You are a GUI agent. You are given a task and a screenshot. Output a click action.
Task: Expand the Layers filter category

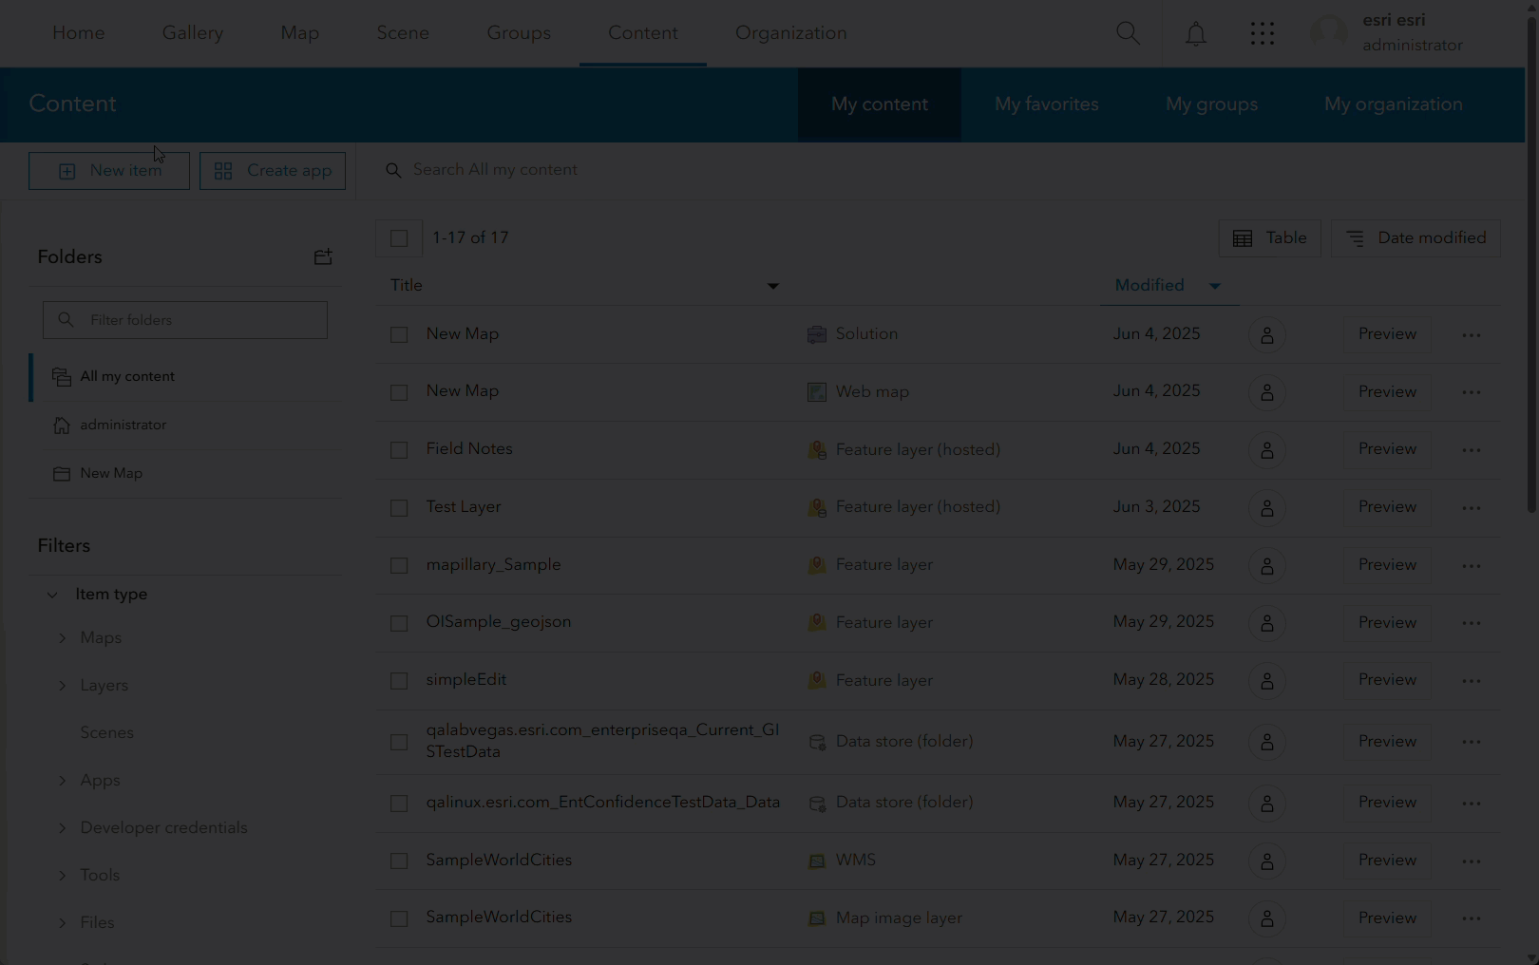(x=63, y=685)
